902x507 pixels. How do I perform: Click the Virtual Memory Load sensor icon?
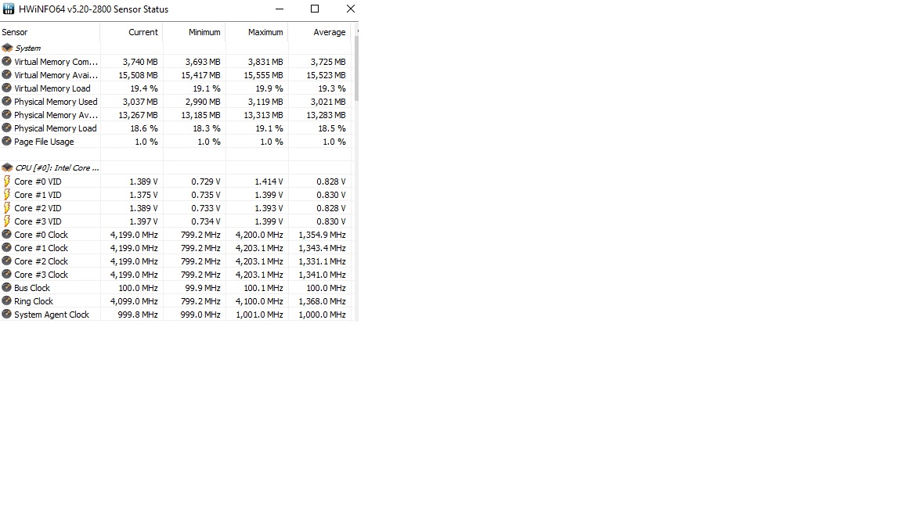pyautogui.click(x=7, y=88)
